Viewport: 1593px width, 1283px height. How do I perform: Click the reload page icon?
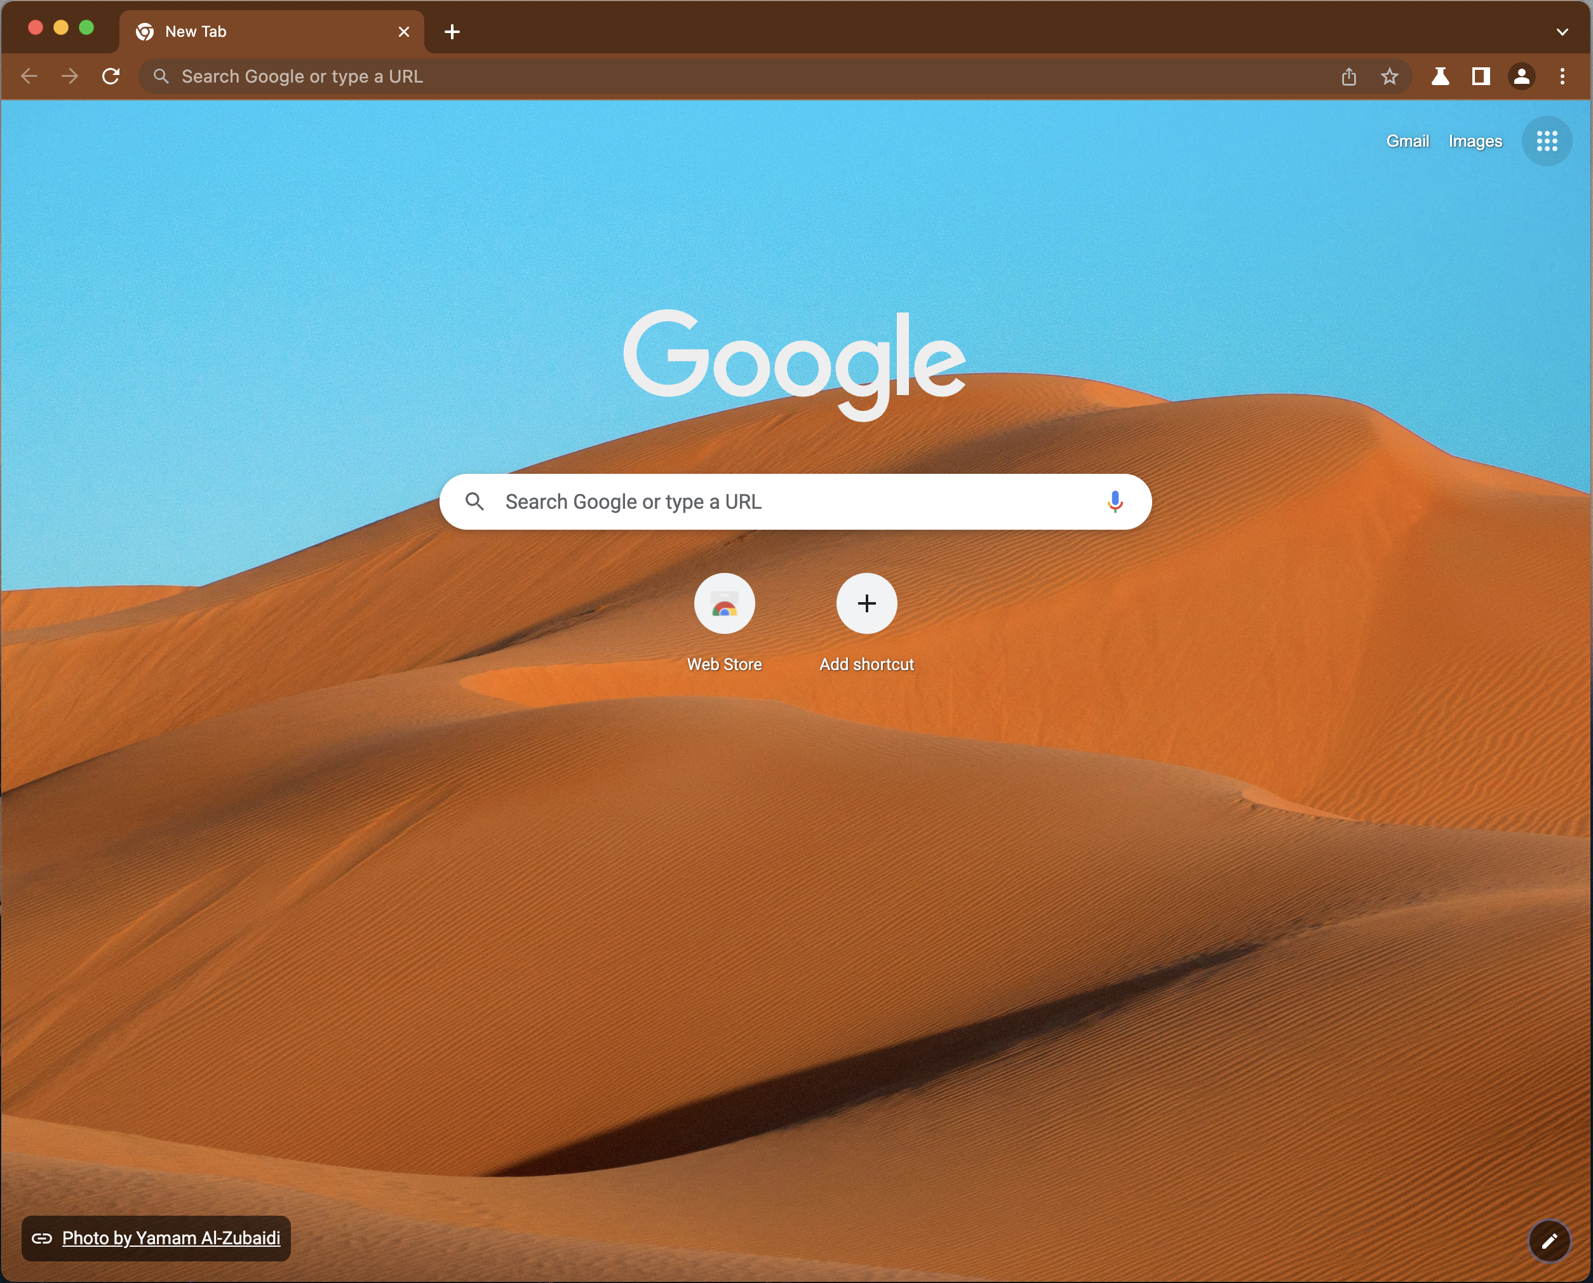pyautogui.click(x=111, y=76)
